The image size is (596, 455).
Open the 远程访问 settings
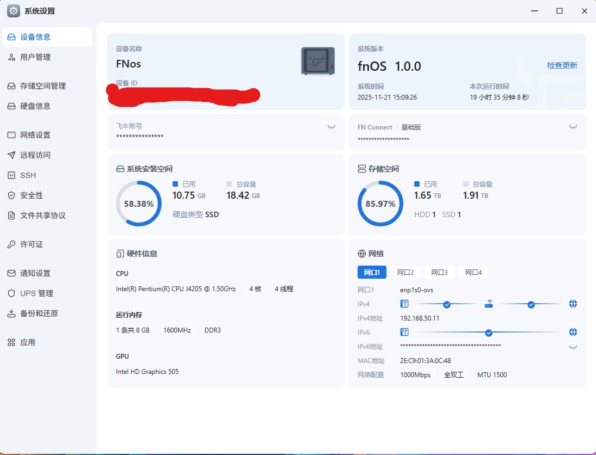[x=47, y=155]
